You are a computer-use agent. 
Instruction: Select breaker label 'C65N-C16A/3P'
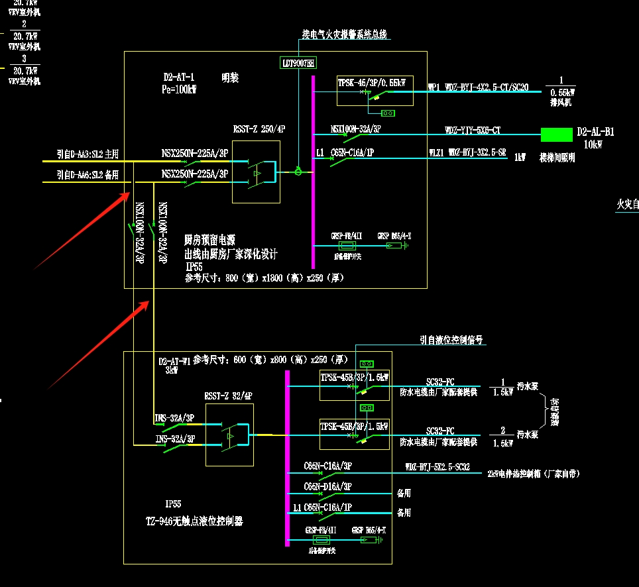[328, 466]
